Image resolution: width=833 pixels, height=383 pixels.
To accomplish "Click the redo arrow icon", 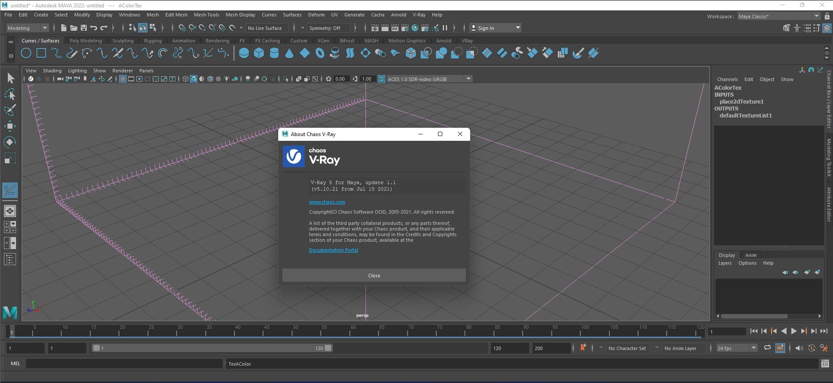I will [x=104, y=28].
